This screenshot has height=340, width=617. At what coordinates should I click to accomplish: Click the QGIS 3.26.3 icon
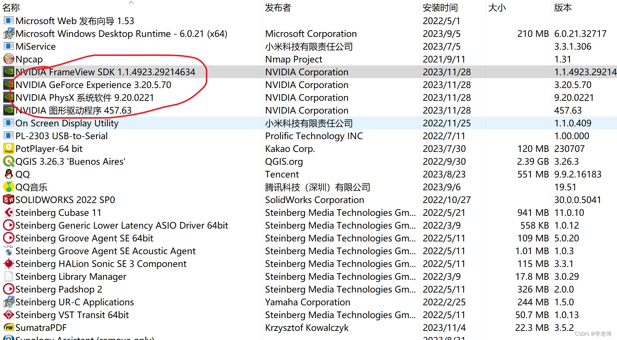click(x=9, y=161)
